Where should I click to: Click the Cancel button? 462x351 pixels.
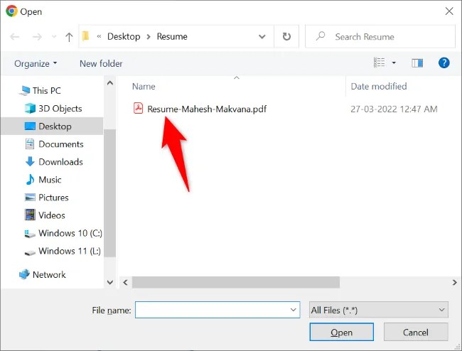[416, 332]
